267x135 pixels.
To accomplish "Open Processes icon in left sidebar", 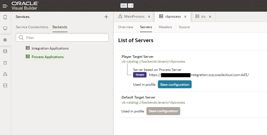I will point(5,74).
